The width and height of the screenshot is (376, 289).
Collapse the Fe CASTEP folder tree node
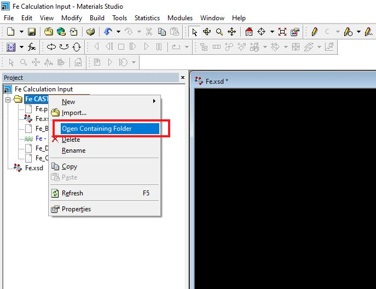(x=8, y=99)
